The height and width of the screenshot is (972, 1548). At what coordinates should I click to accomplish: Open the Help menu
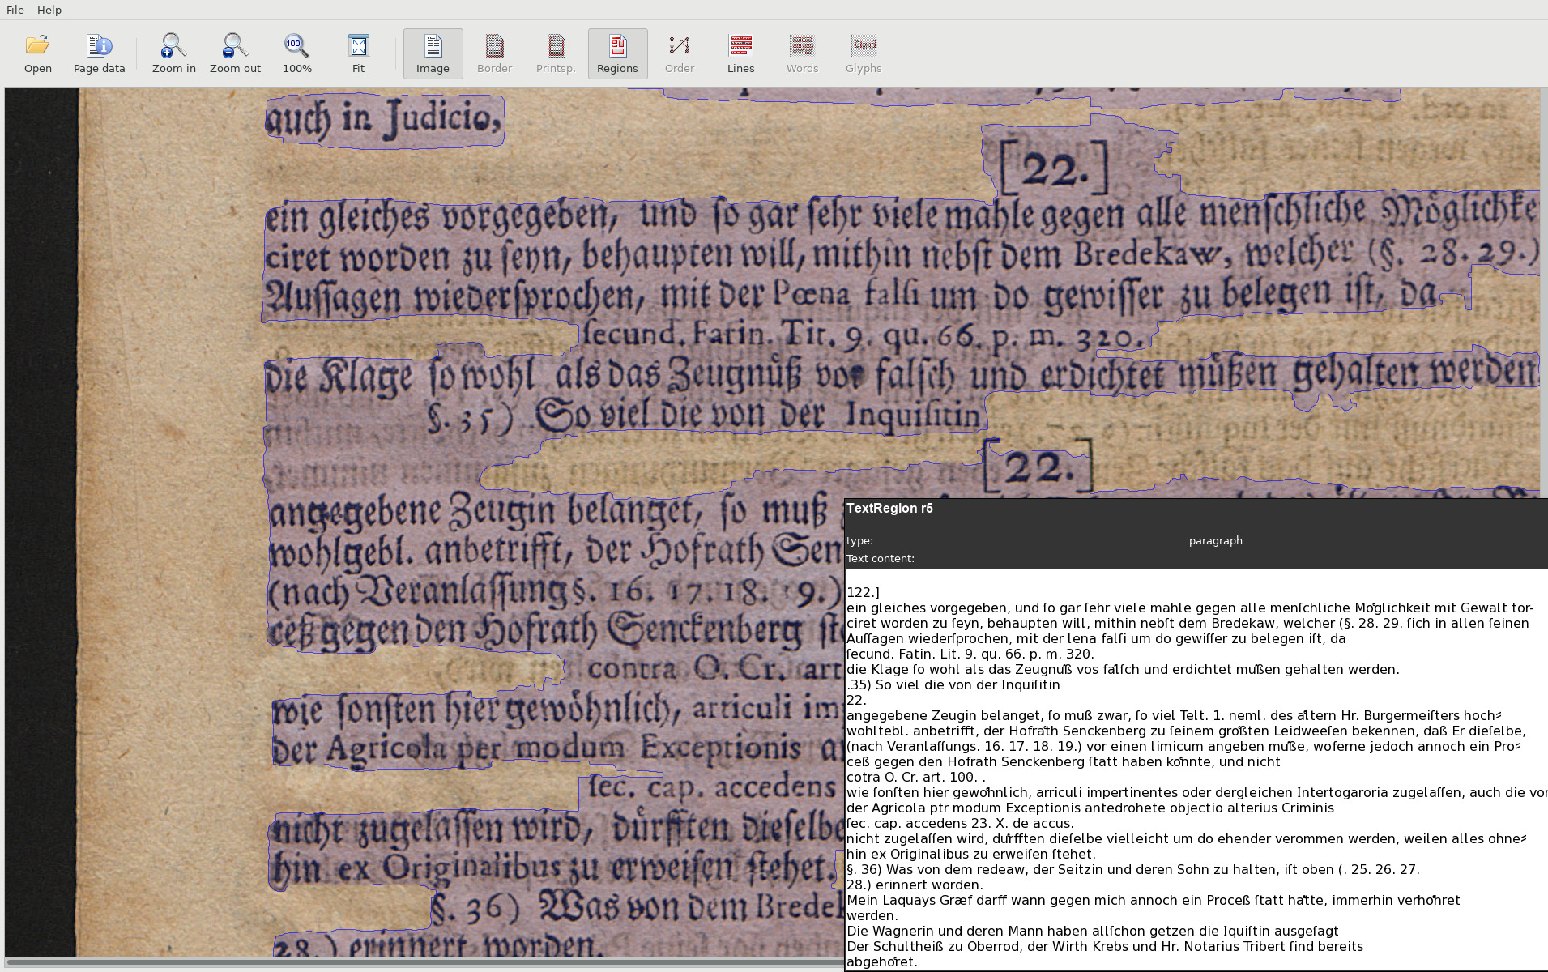[49, 10]
